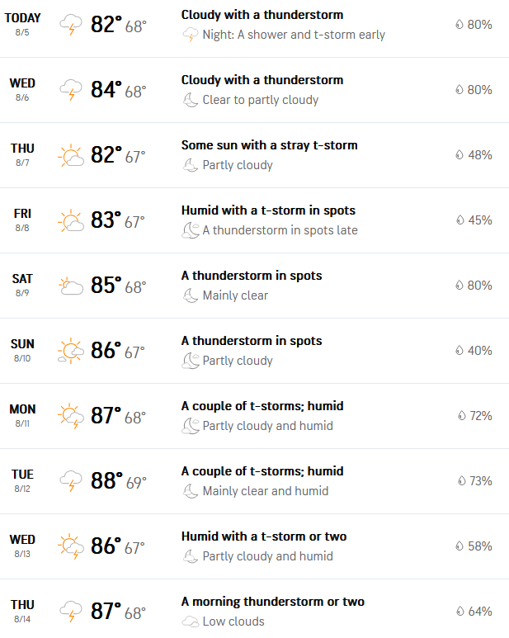Click the moon night icon beside Mainly clear
This screenshot has height=638, width=509.
[x=191, y=295]
